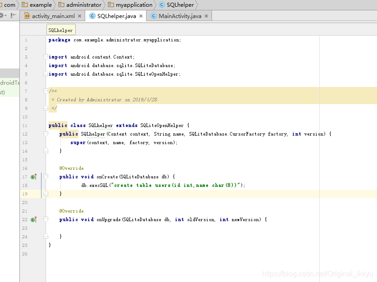Image resolution: width=377 pixels, height=282 pixels.
Task: Click the comment end fold marker line 9
Action: click(46, 108)
